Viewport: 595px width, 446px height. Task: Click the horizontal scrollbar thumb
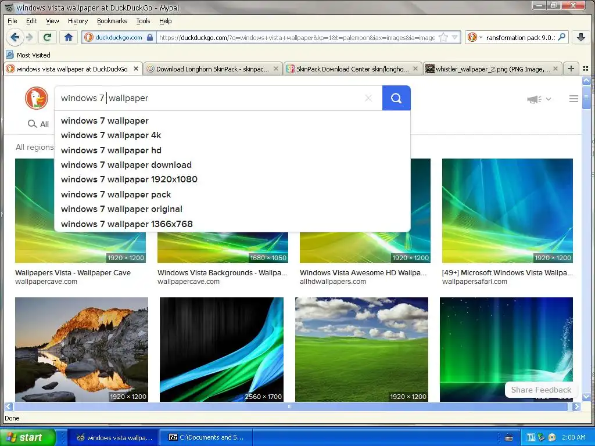click(291, 407)
